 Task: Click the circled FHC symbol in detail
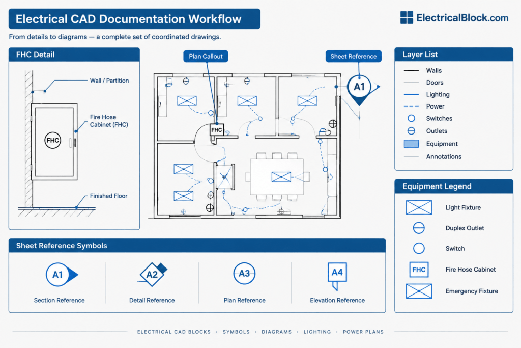pos(52,141)
